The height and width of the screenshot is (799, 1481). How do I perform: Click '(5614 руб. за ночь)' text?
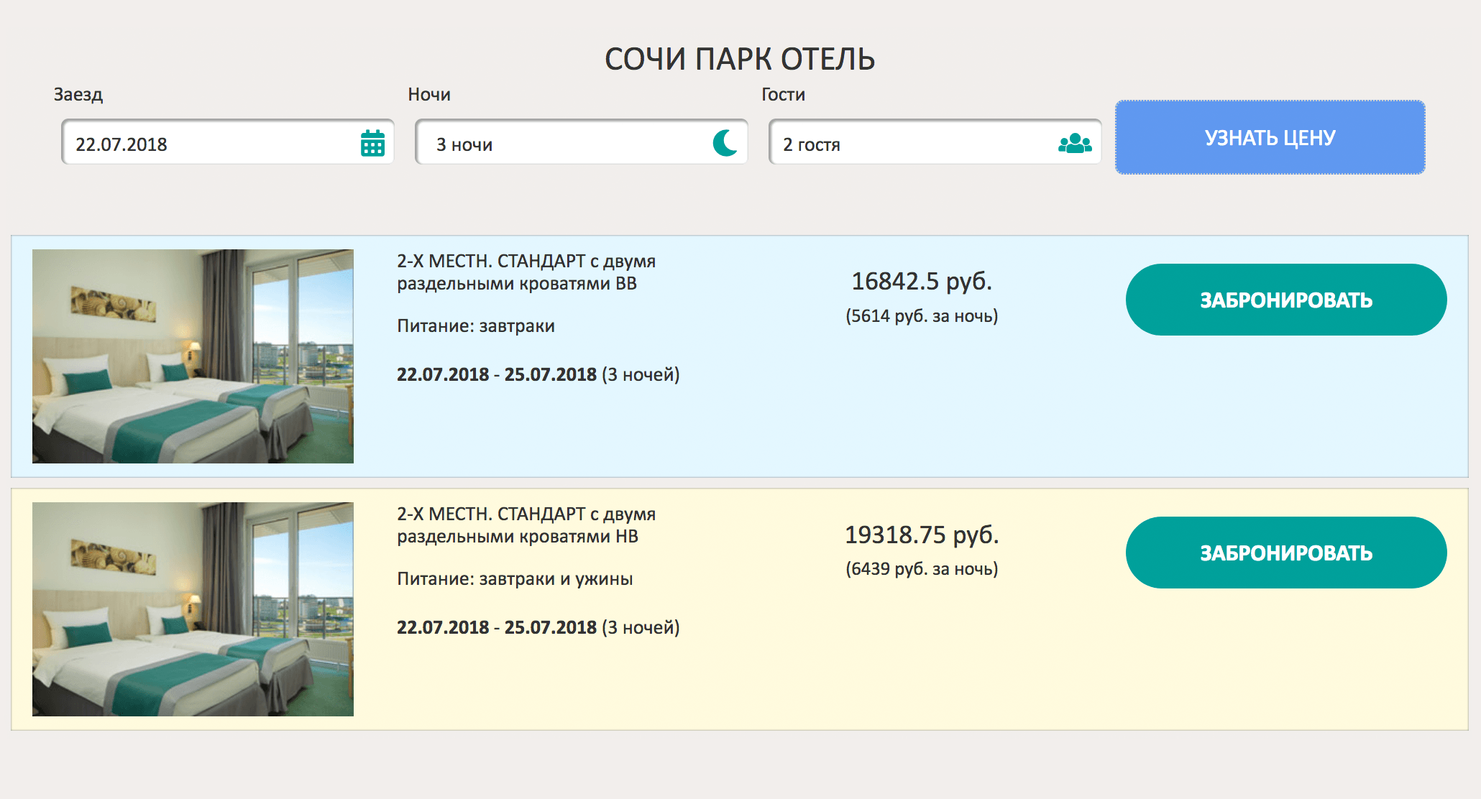(x=922, y=316)
